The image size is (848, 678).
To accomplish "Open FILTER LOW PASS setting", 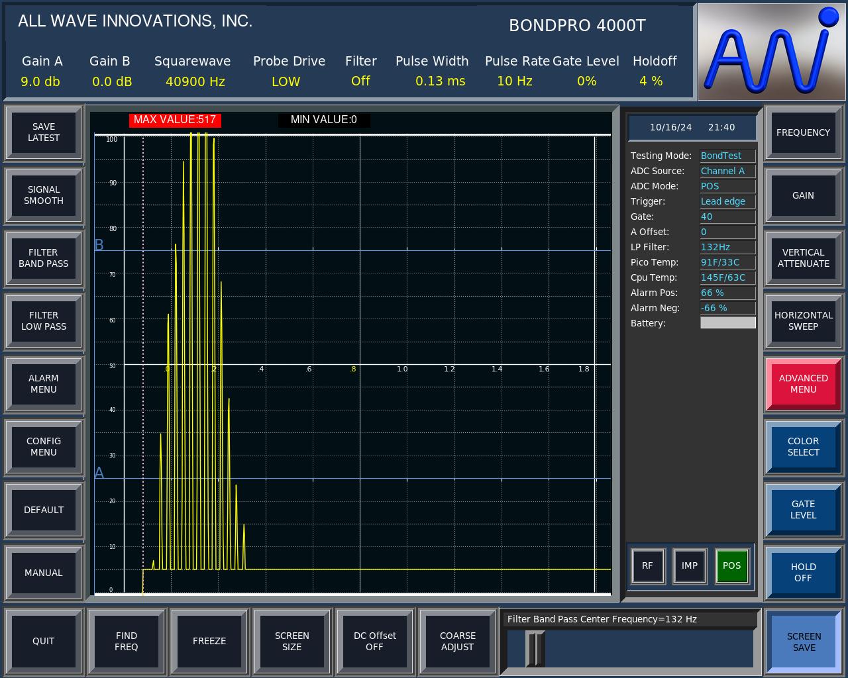I will coord(44,321).
